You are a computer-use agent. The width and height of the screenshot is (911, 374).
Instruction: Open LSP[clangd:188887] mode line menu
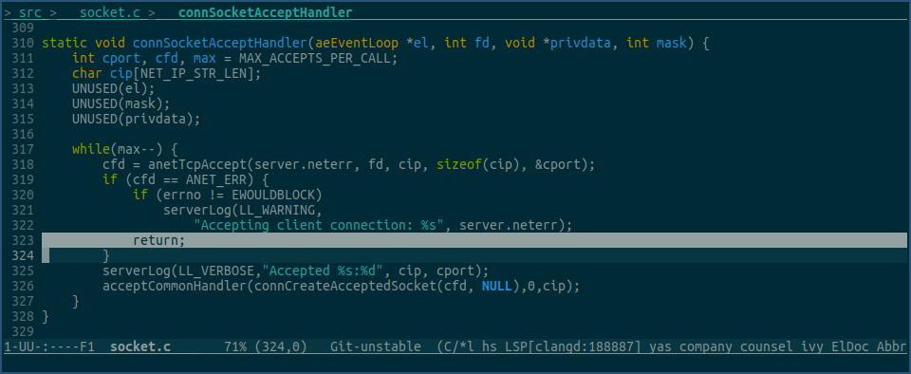tap(572, 346)
